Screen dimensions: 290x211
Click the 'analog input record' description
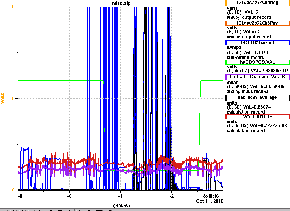click(247, 92)
